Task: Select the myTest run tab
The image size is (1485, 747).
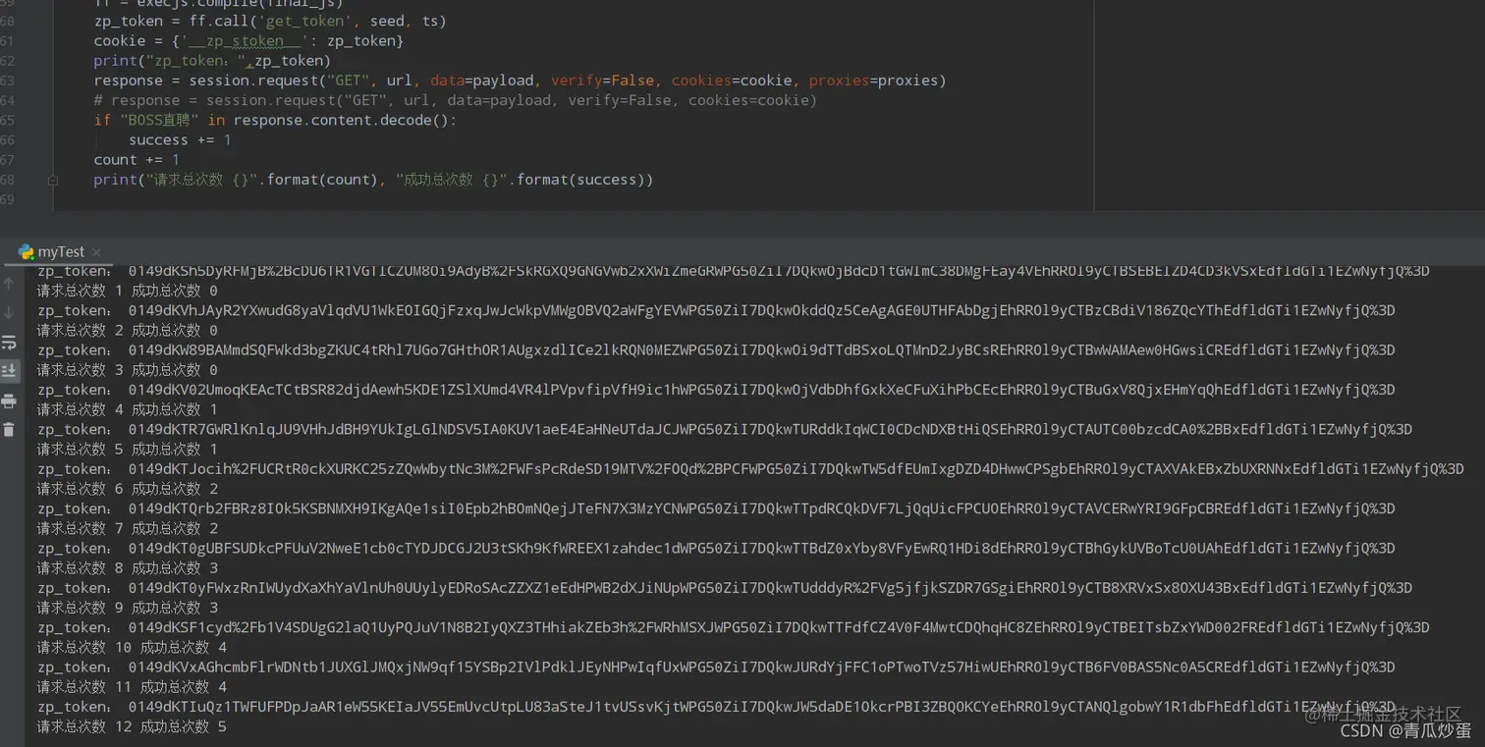Action: point(61,251)
